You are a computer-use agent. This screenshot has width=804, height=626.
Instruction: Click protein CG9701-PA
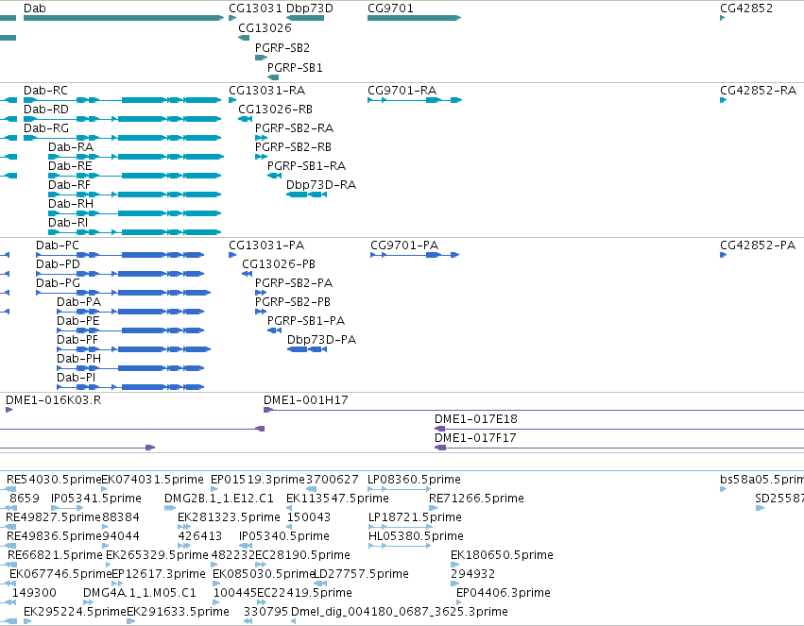[415, 255]
